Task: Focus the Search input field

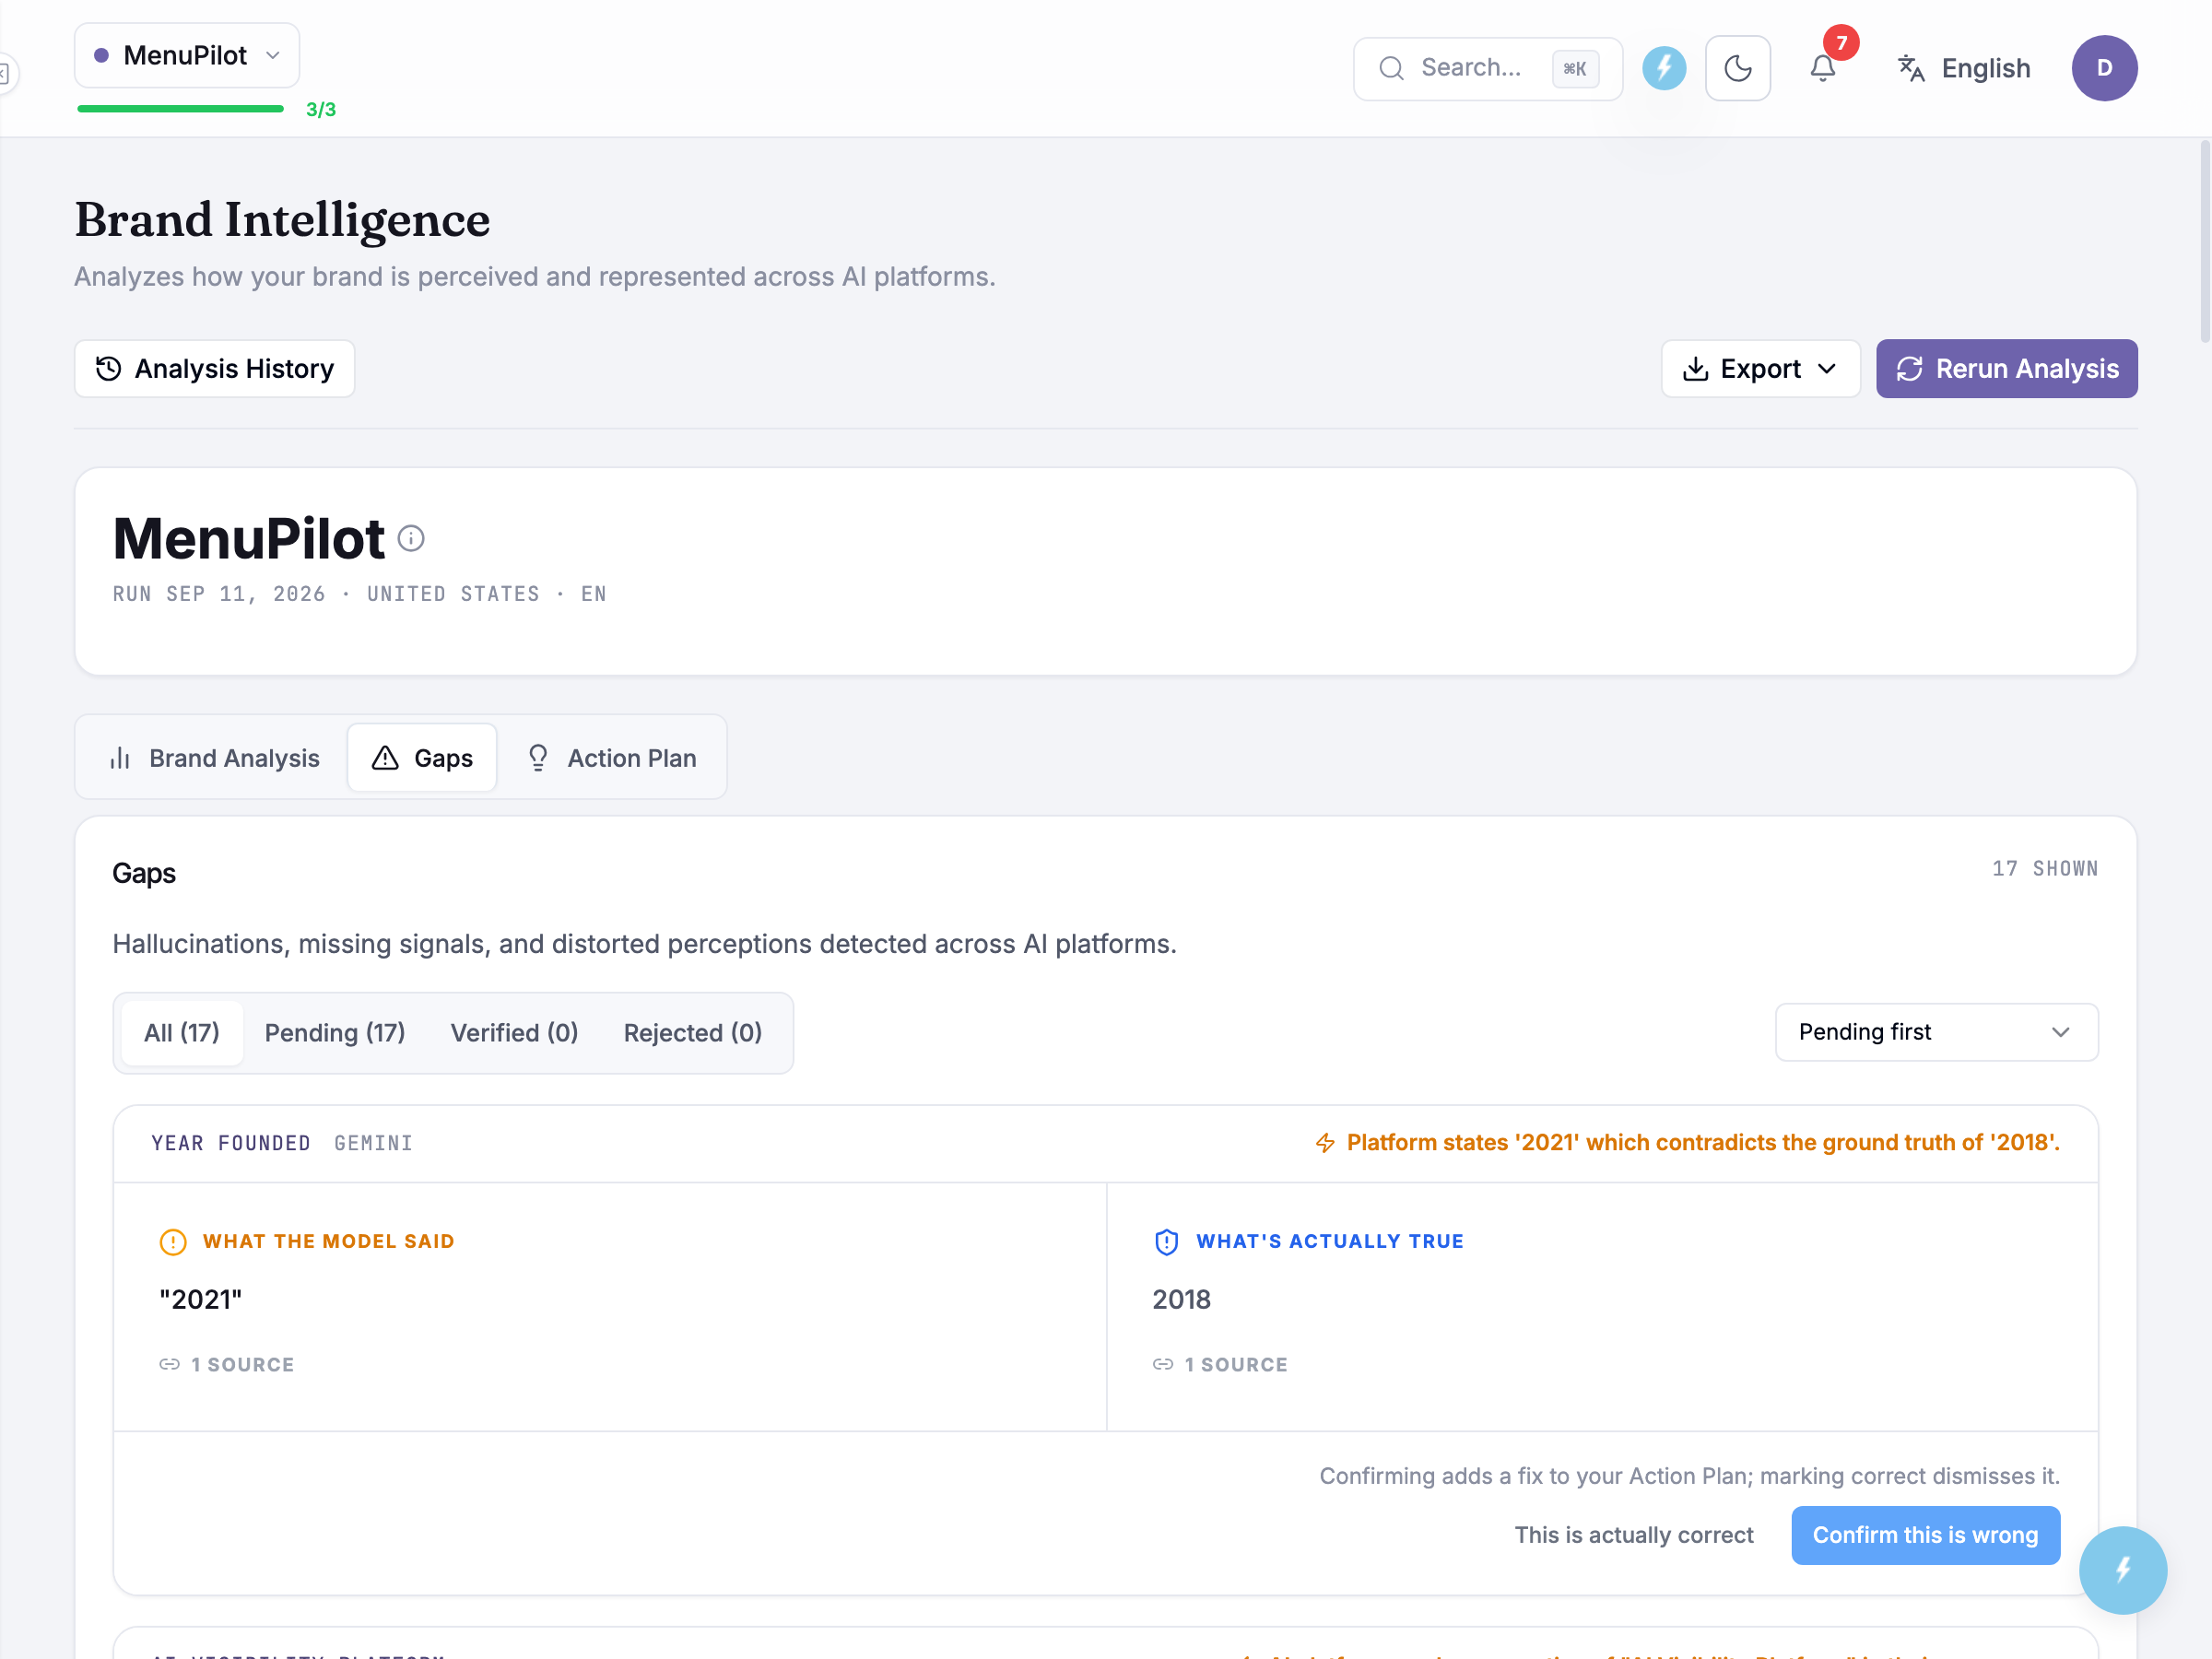Action: coord(1487,68)
